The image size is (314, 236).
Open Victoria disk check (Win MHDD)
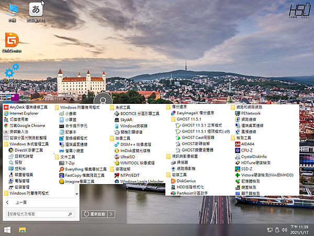point(264,175)
